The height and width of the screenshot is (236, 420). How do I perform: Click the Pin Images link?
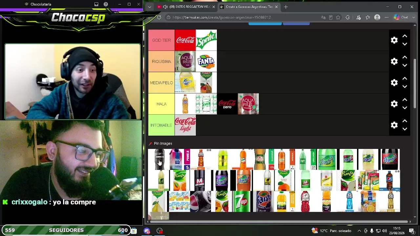click(163, 144)
